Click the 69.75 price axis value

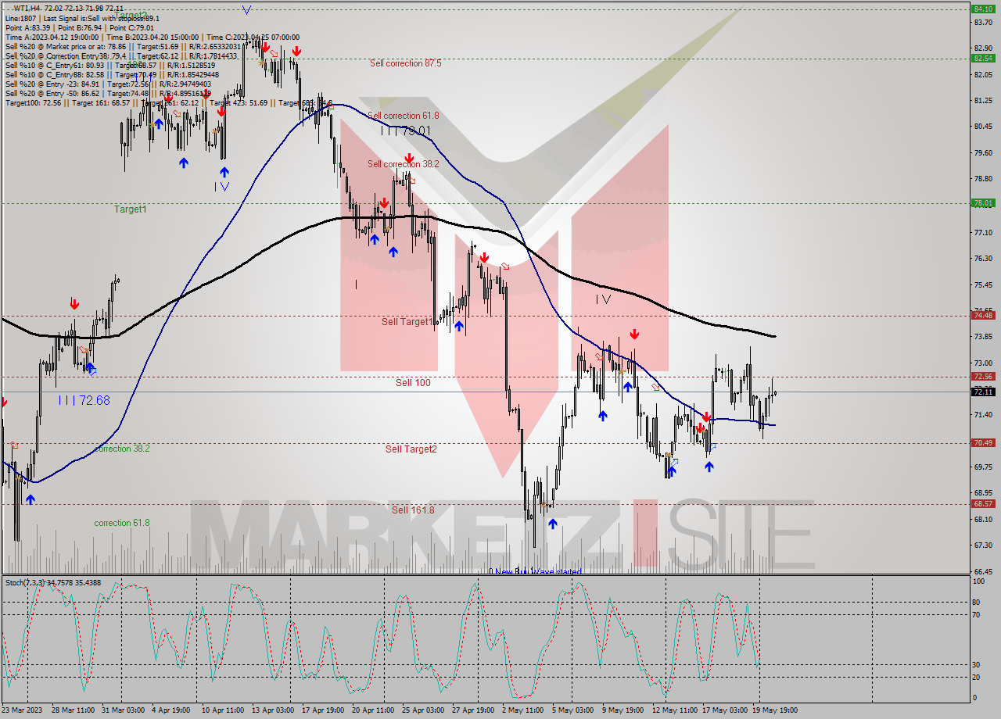983,467
